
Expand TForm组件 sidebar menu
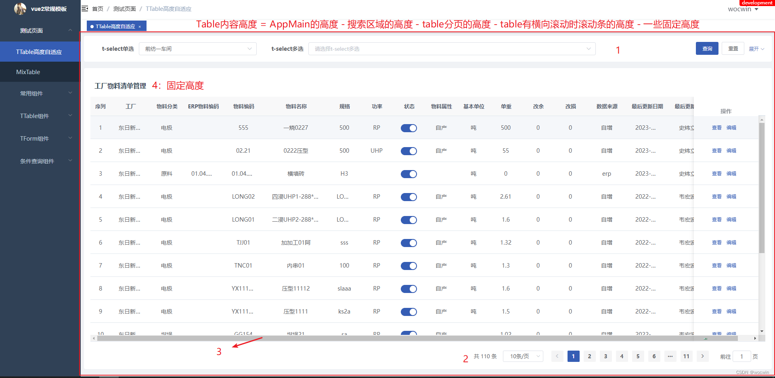click(x=40, y=139)
